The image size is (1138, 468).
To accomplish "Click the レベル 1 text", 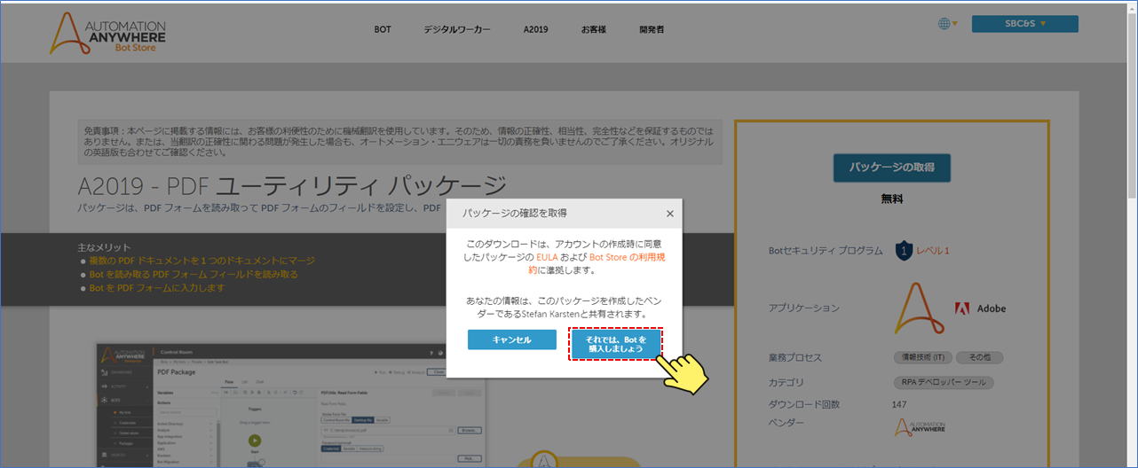I will tap(933, 251).
